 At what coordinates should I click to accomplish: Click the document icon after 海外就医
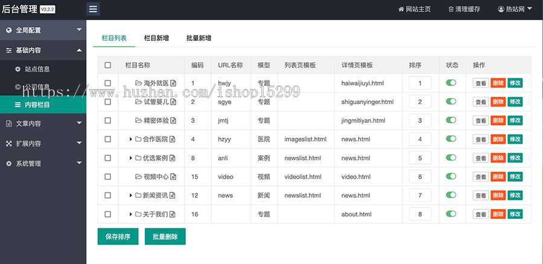pos(173,83)
